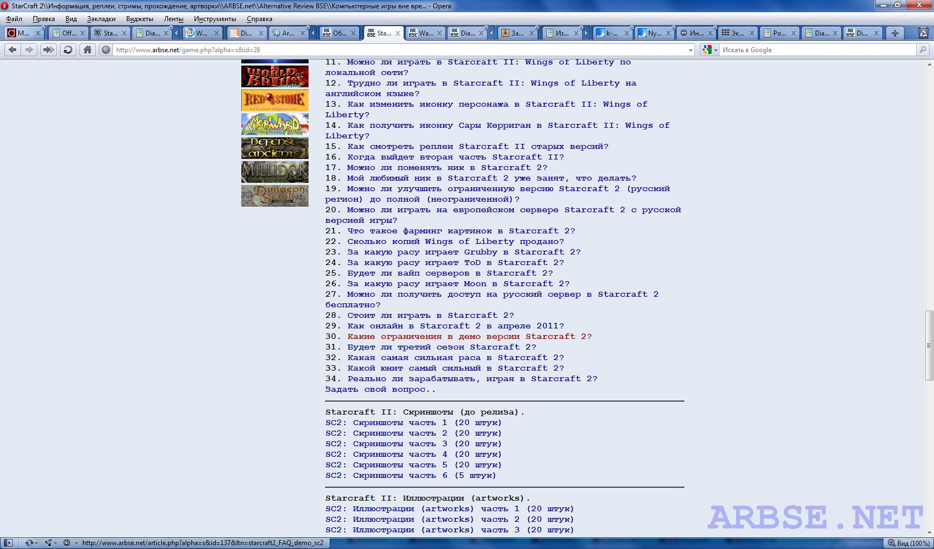Open 'SC2: Скриншоты часть 1 (20 штук)'
The width and height of the screenshot is (934, 549).
[414, 423]
